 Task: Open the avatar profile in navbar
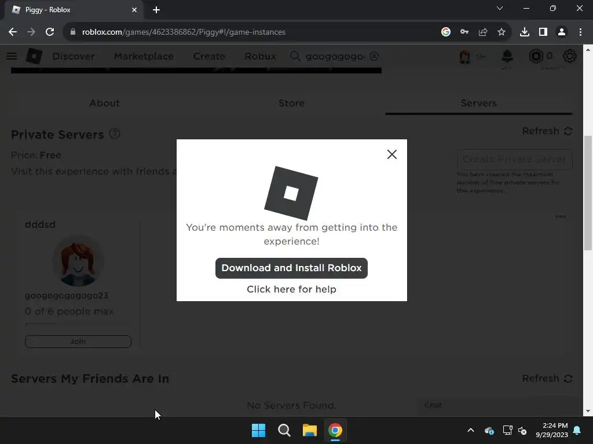[465, 56]
